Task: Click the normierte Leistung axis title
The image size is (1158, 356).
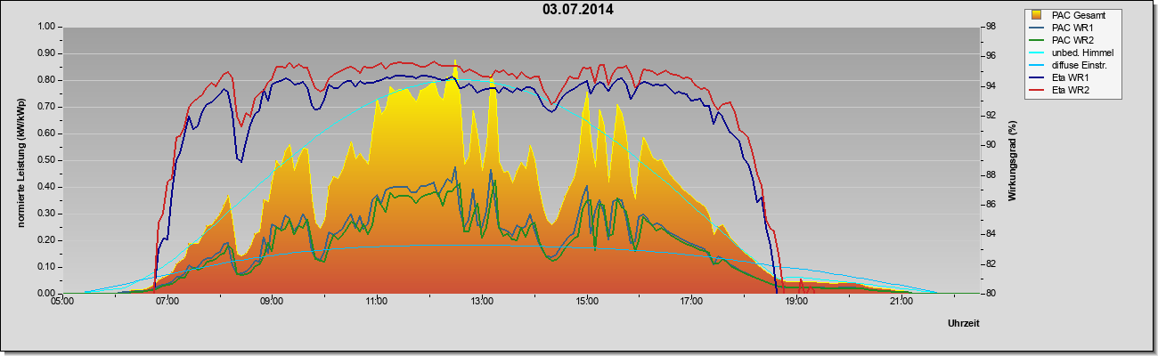Action: [x=20, y=160]
